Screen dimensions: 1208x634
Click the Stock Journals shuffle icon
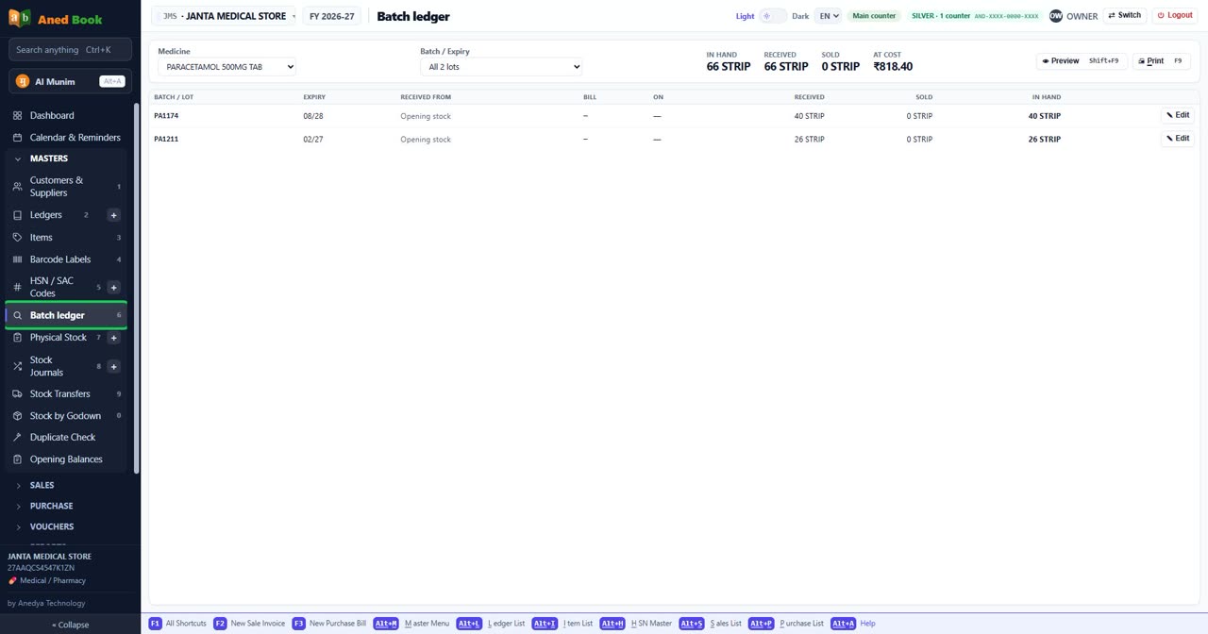click(x=17, y=366)
